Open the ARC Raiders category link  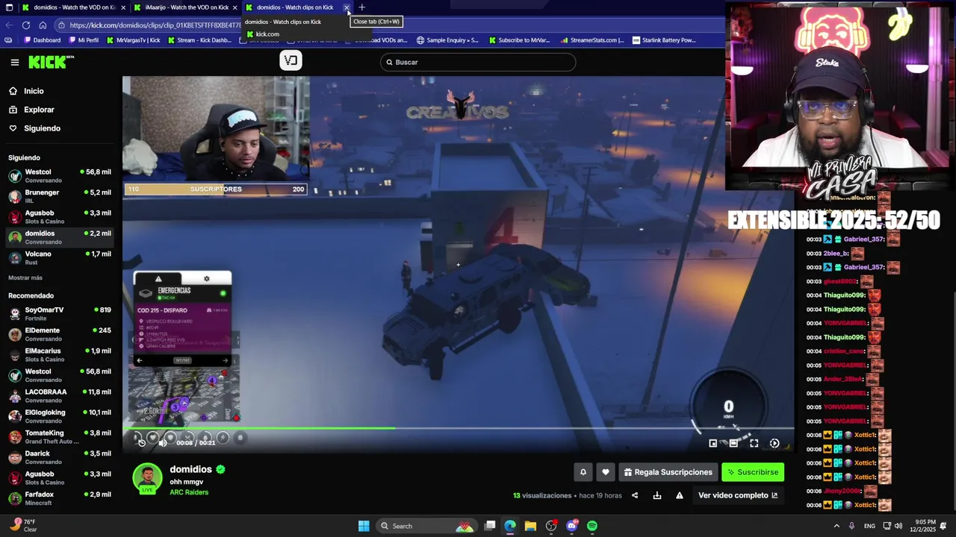click(189, 492)
